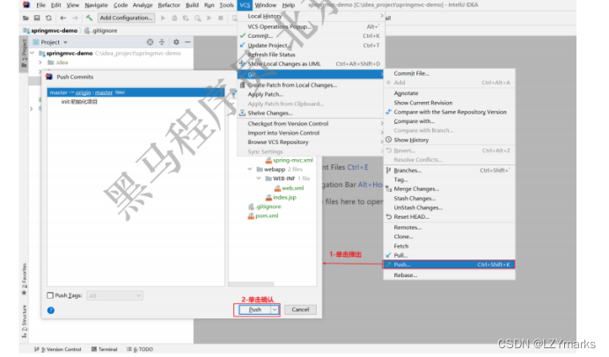
Task: Open the Window menu
Action: click(266, 5)
